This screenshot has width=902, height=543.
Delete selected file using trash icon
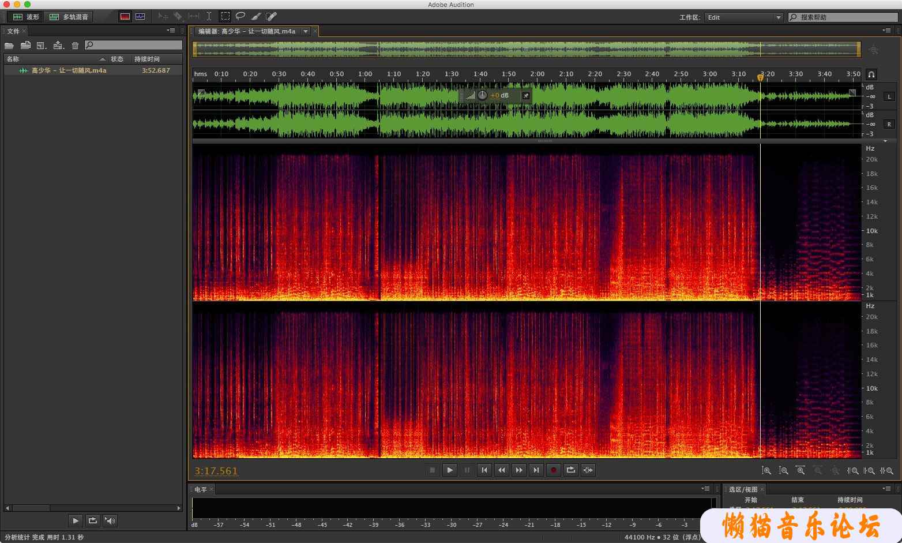click(75, 46)
